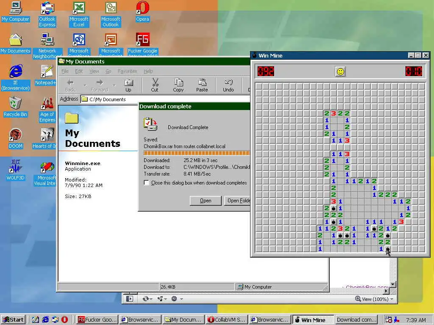434x325 pixels.
Task: Open Microsoft Outlook desktop shortcut
Action: click(x=111, y=14)
